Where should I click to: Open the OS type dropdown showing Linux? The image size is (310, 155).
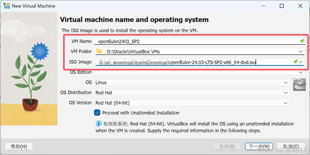pyautogui.click(x=286, y=82)
